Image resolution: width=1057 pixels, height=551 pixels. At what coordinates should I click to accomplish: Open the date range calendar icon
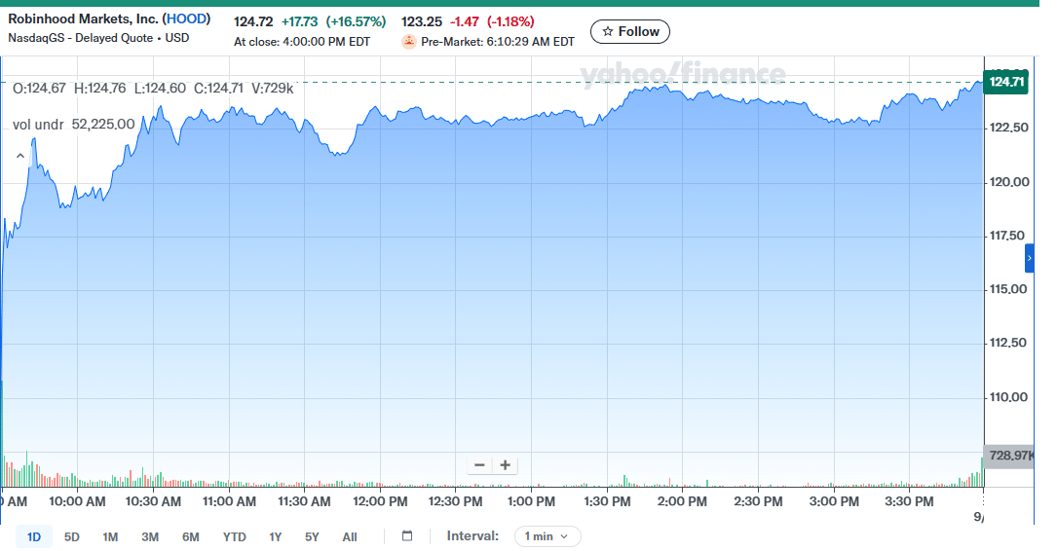point(407,536)
